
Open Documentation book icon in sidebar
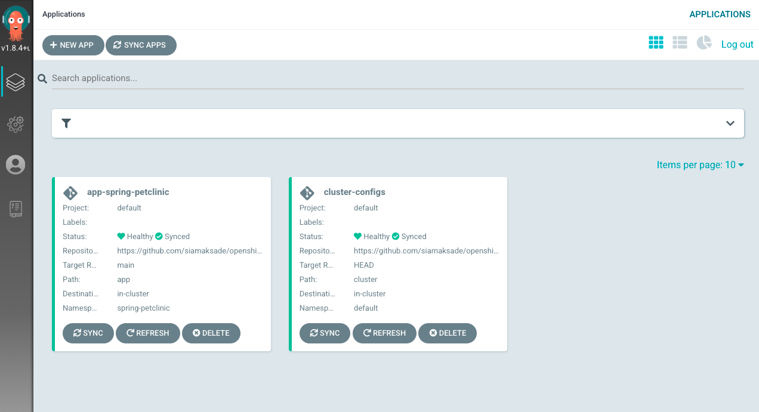pyautogui.click(x=16, y=209)
